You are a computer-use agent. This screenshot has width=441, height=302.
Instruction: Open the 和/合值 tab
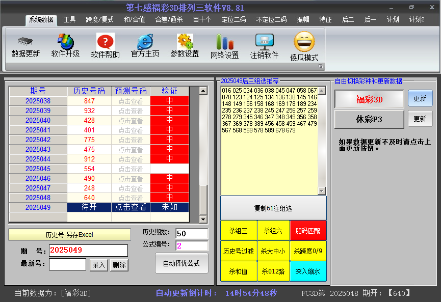click(x=134, y=20)
